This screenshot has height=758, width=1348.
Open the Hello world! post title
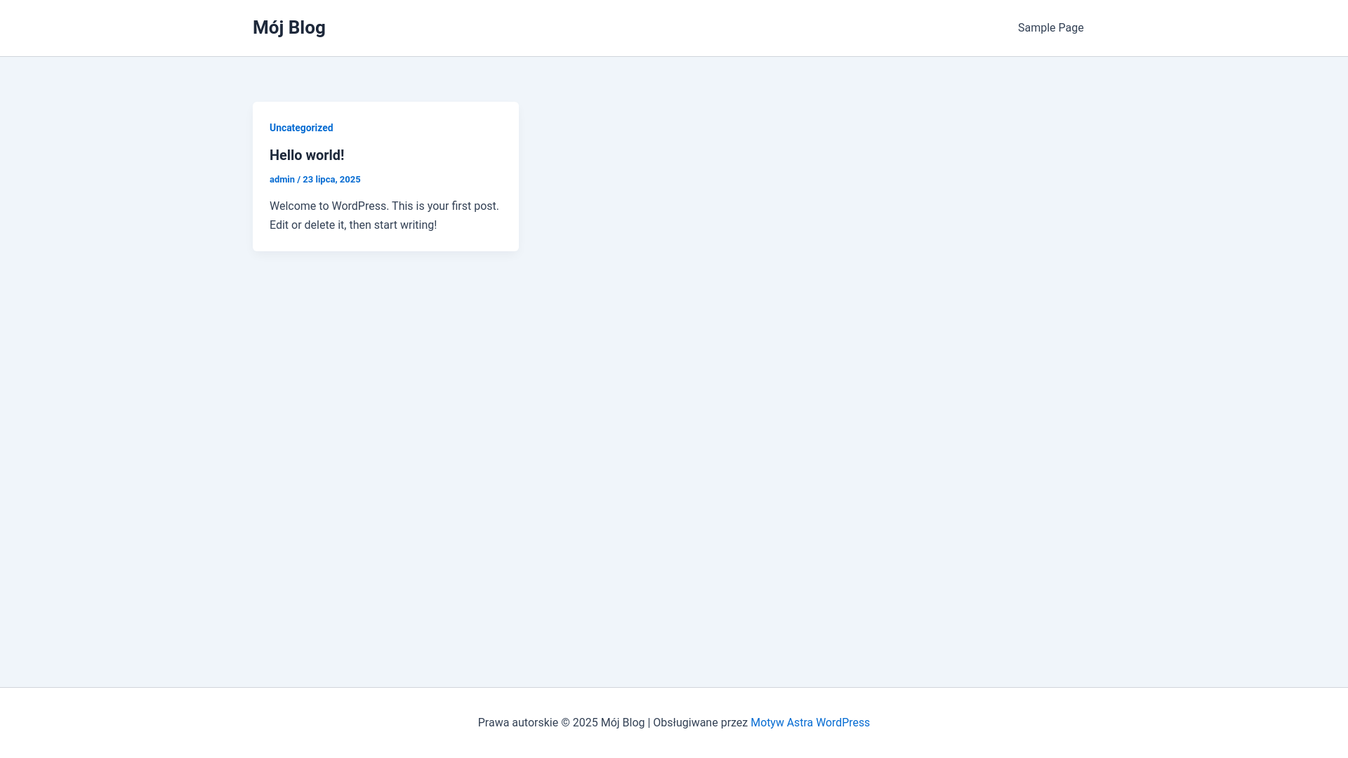pyautogui.click(x=307, y=155)
